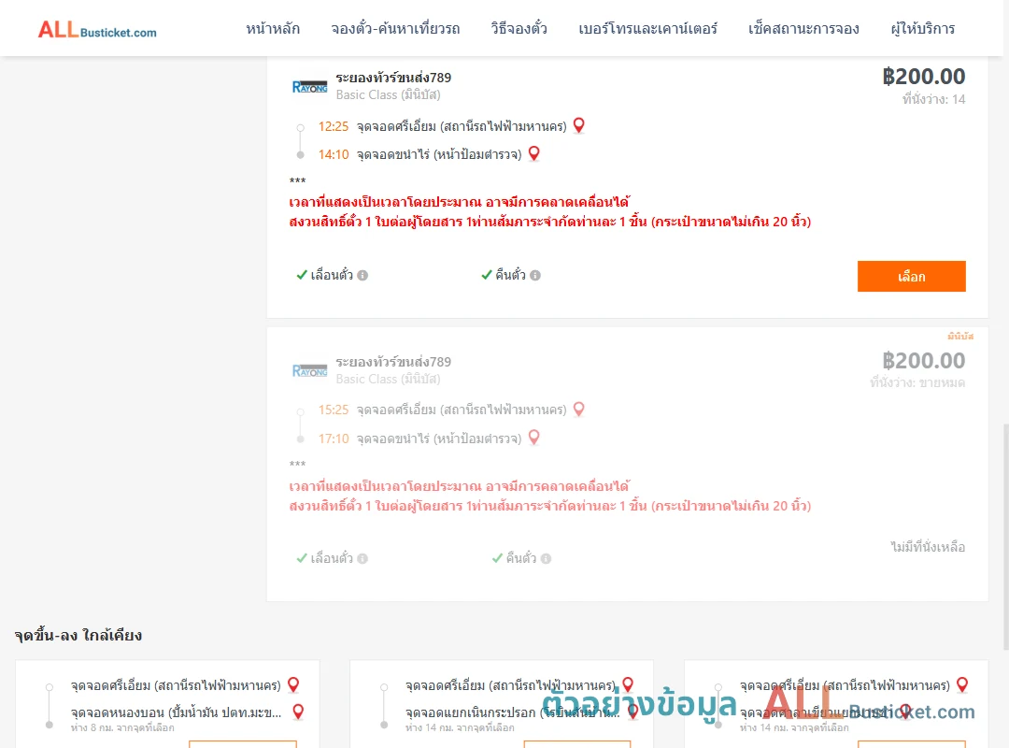The width and height of the screenshot is (1009, 748).
Task: Click ระยองทัวร์ขนส่ง789 name on 12:25 trip
Action: coord(393,78)
